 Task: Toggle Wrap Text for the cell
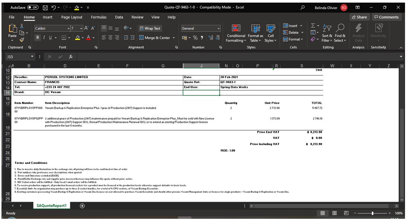click(x=150, y=28)
